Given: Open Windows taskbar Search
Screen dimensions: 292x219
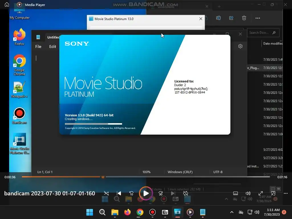Looking at the screenshot, I should (102, 212).
